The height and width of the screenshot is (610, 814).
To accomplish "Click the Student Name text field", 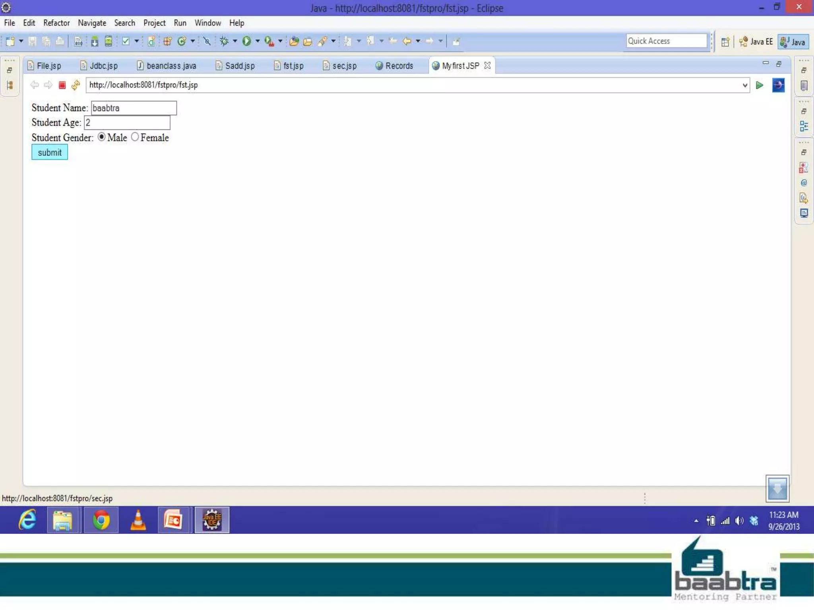I will [134, 108].
